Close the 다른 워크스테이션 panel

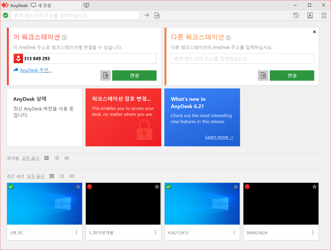click(314, 32)
